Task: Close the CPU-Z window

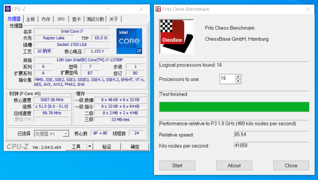Action: (x=141, y=9)
